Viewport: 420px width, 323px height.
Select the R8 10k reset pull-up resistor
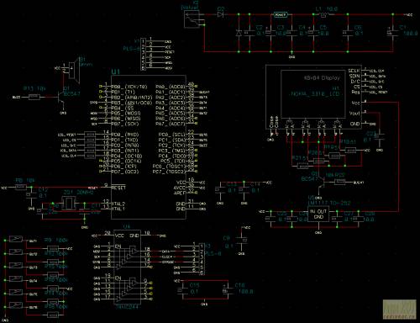(x=21, y=188)
